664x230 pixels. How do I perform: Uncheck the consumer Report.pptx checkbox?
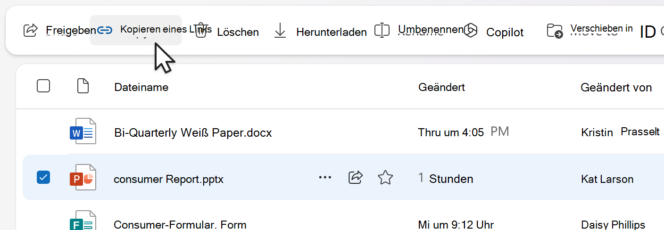coord(43,178)
